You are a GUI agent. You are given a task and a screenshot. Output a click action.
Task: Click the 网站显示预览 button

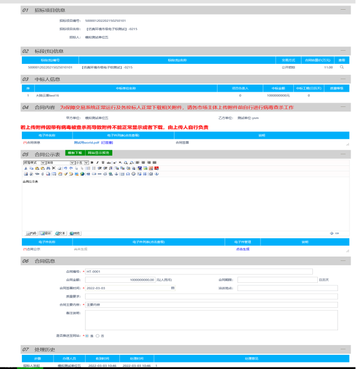coord(98,153)
